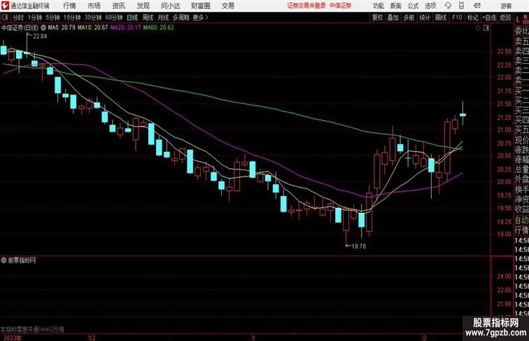Open the 选项 menu
This screenshot has width=529, height=341.
pyautogui.click(x=430, y=6)
